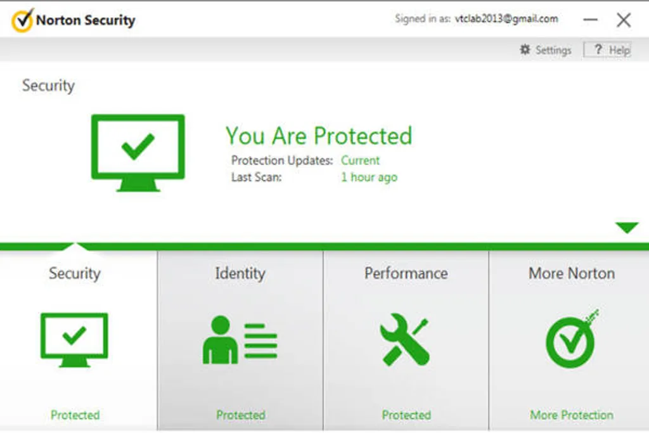This screenshot has width=649, height=433.
Task: Click the Help question mark icon
Action: (x=598, y=49)
